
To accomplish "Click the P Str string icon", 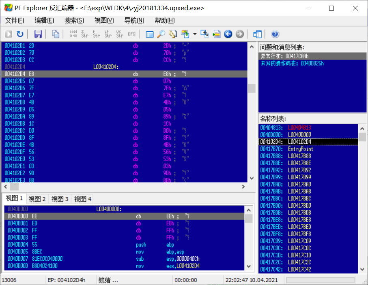I will click(96, 34).
